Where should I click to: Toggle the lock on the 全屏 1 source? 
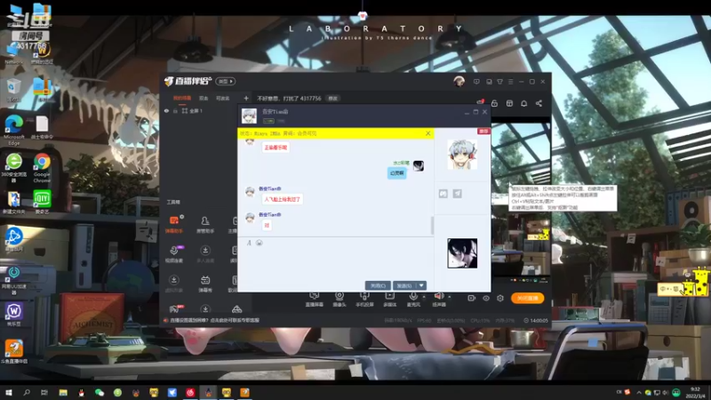point(175,110)
